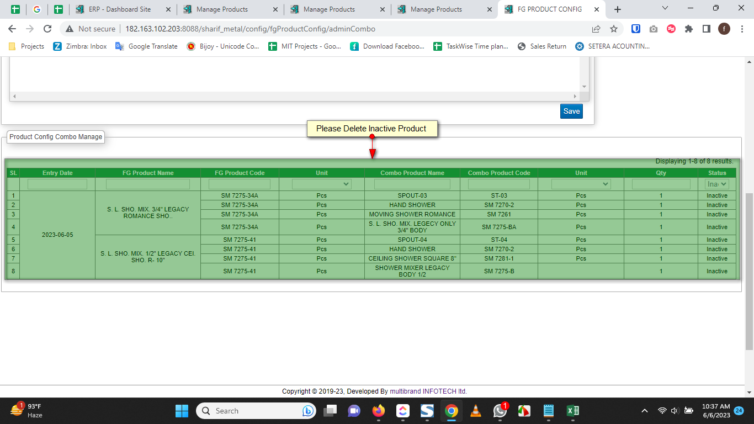Click the browser address bar URL
The width and height of the screenshot is (754, 424).
pyautogui.click(x=251, y=29)
